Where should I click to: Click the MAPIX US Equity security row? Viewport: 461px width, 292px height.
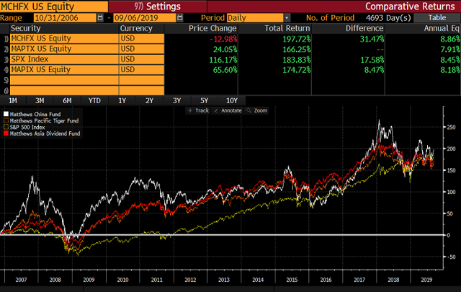pyautogui.click(x=64, y=69)
